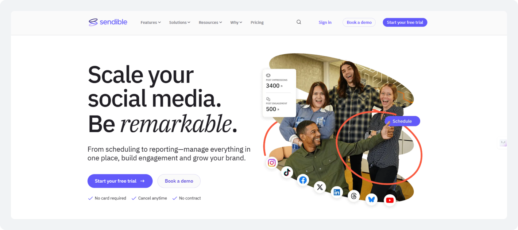This screenshot has width=518, height=230.
Task: Open the search magnifier icon
Action: 299,22
